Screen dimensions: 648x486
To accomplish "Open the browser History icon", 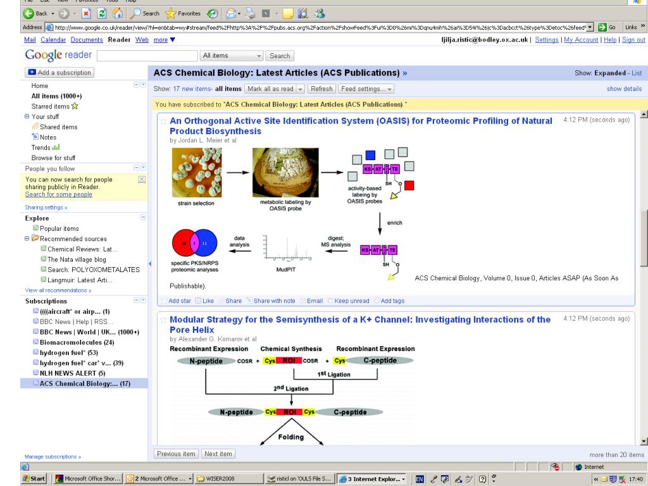I will 213,14.
